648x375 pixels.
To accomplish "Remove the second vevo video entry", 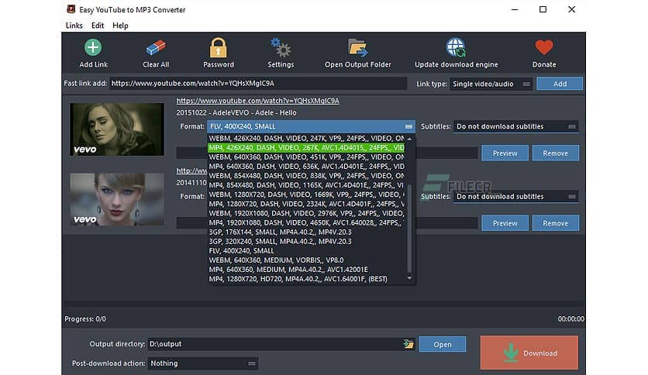I will tap(555, 223).
